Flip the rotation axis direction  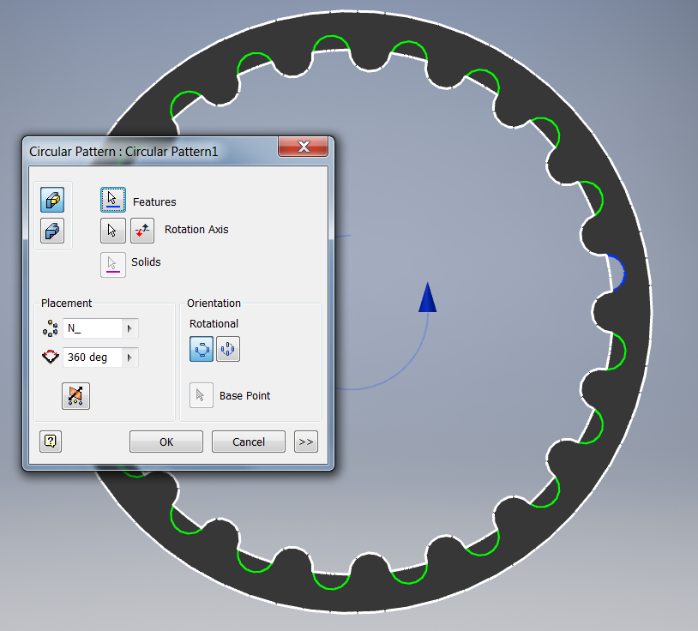coord(142,231)
